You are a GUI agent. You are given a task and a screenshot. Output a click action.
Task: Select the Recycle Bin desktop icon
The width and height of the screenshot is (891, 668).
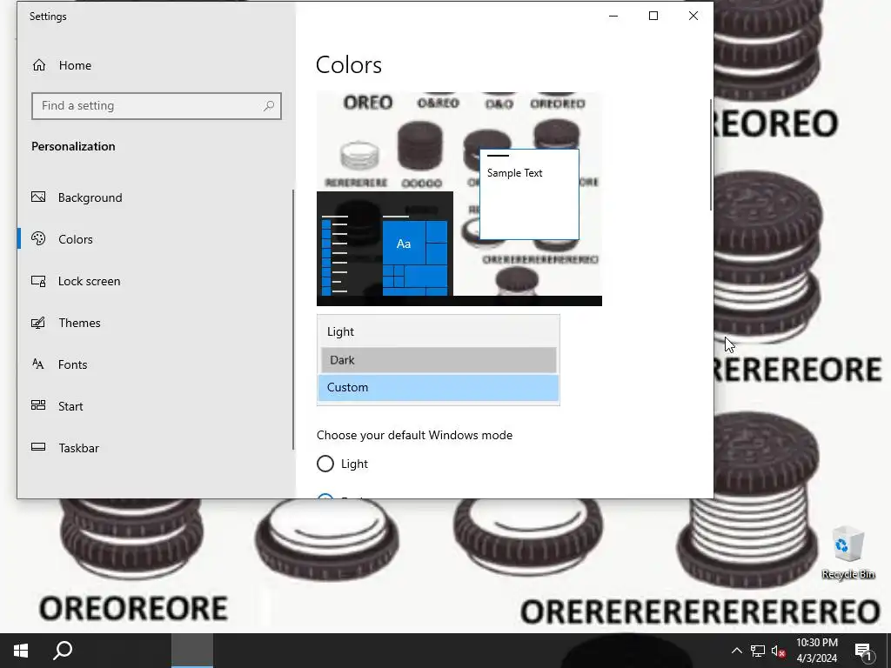847,552
